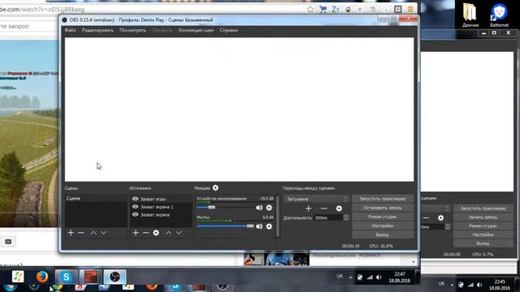Select the Захват экрана 1 source row
This screenshot has height=292, width=520.
tap(161, 207)
